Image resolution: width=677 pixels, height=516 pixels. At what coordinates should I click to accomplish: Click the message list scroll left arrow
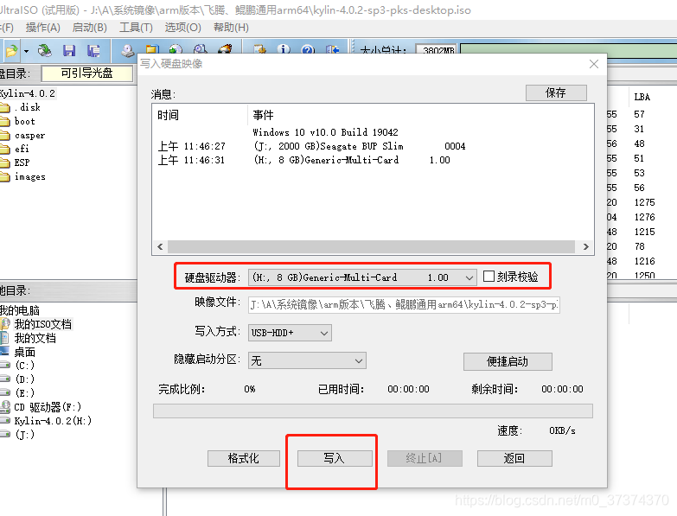coord(160,247)
